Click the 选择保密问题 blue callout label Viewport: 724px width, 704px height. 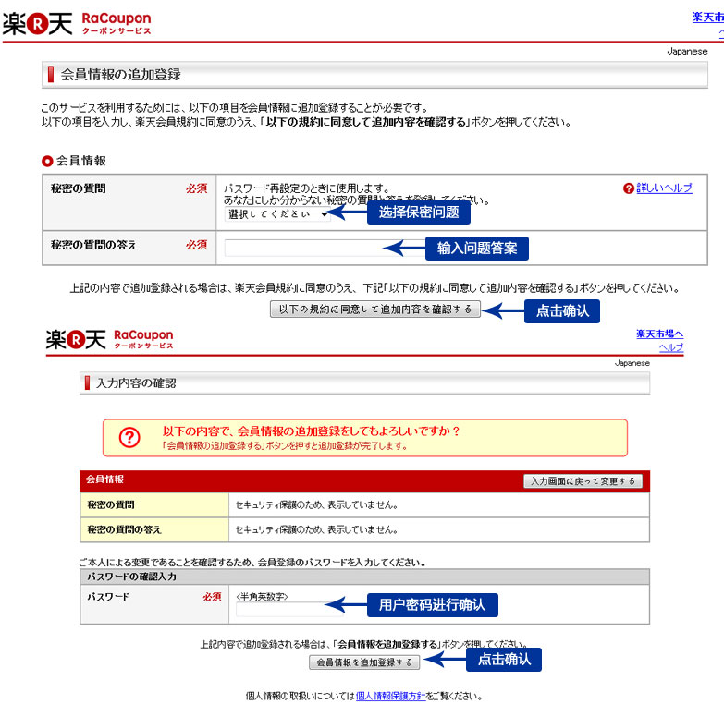coord(418,212)
